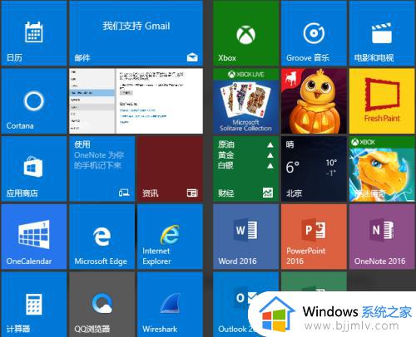Open the mail preview live tile
The image size is (416, 337).
point(136,101)
